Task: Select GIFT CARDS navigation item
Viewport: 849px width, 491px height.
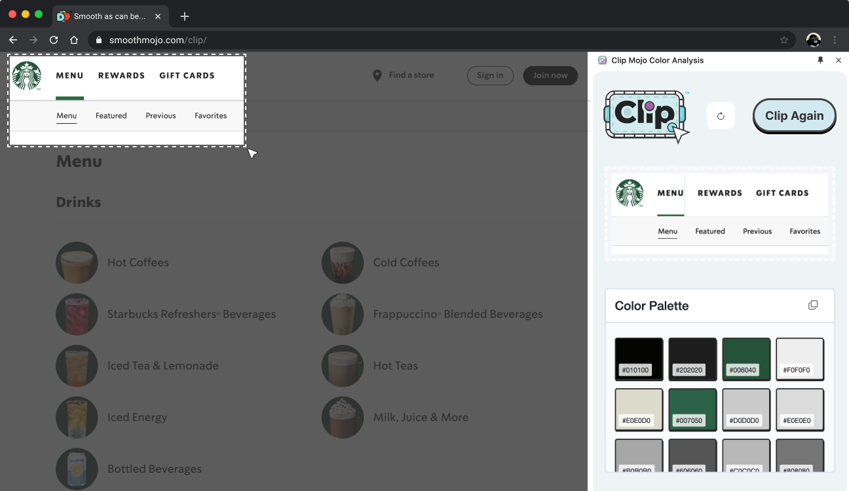Action: pos(187,75)
